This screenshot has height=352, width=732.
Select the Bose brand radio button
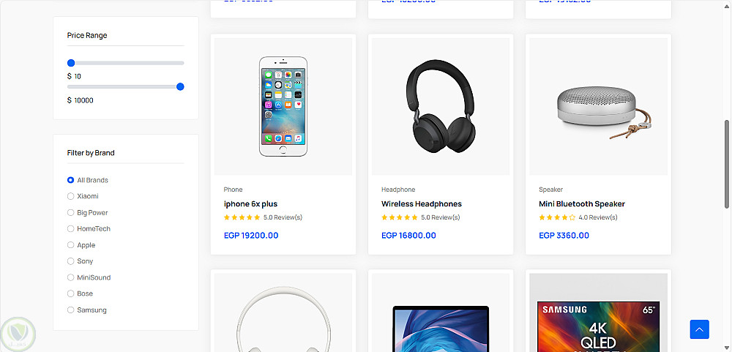pos(71,293)
